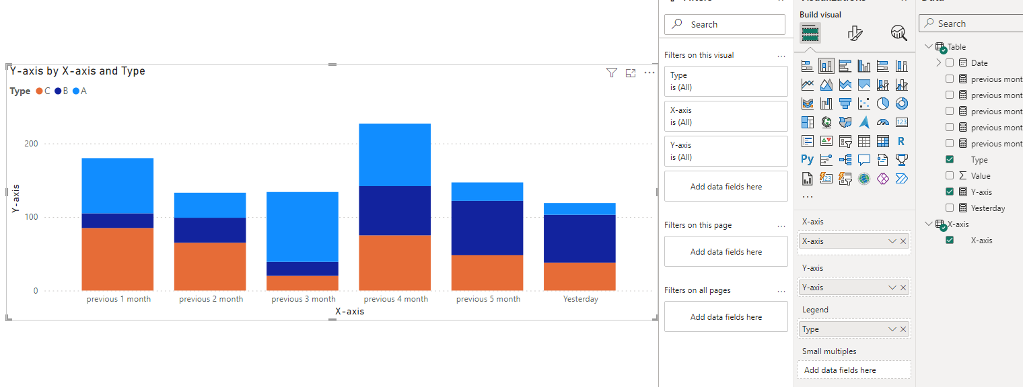This screenshot has width=1023, height=387.
Task: Select the Area chart visual
Action: point(826,85)
